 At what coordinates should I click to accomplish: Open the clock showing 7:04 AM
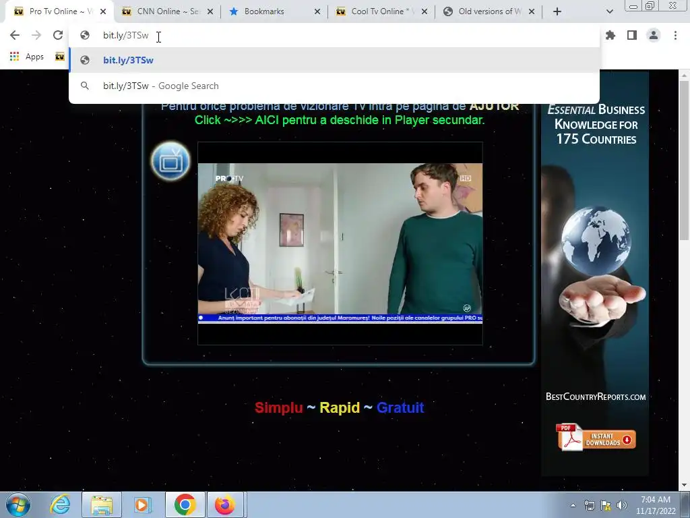pyautogui.click(x=656, y=505)
